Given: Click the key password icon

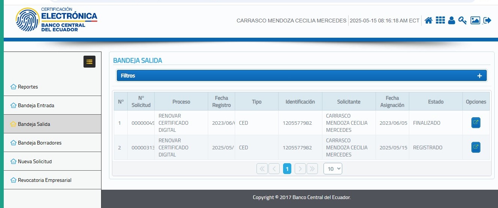Looking at the screenshot, I should (x=462, y=21).
